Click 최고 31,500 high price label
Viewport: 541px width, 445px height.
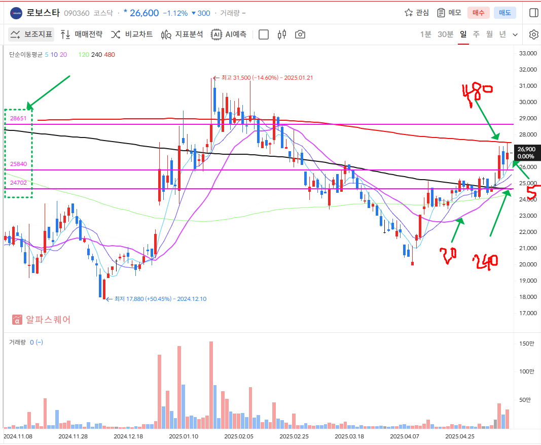267,78
